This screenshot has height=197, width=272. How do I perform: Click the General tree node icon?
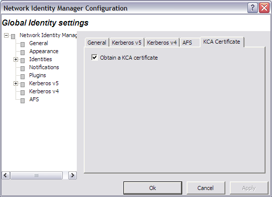coord(23,45)
